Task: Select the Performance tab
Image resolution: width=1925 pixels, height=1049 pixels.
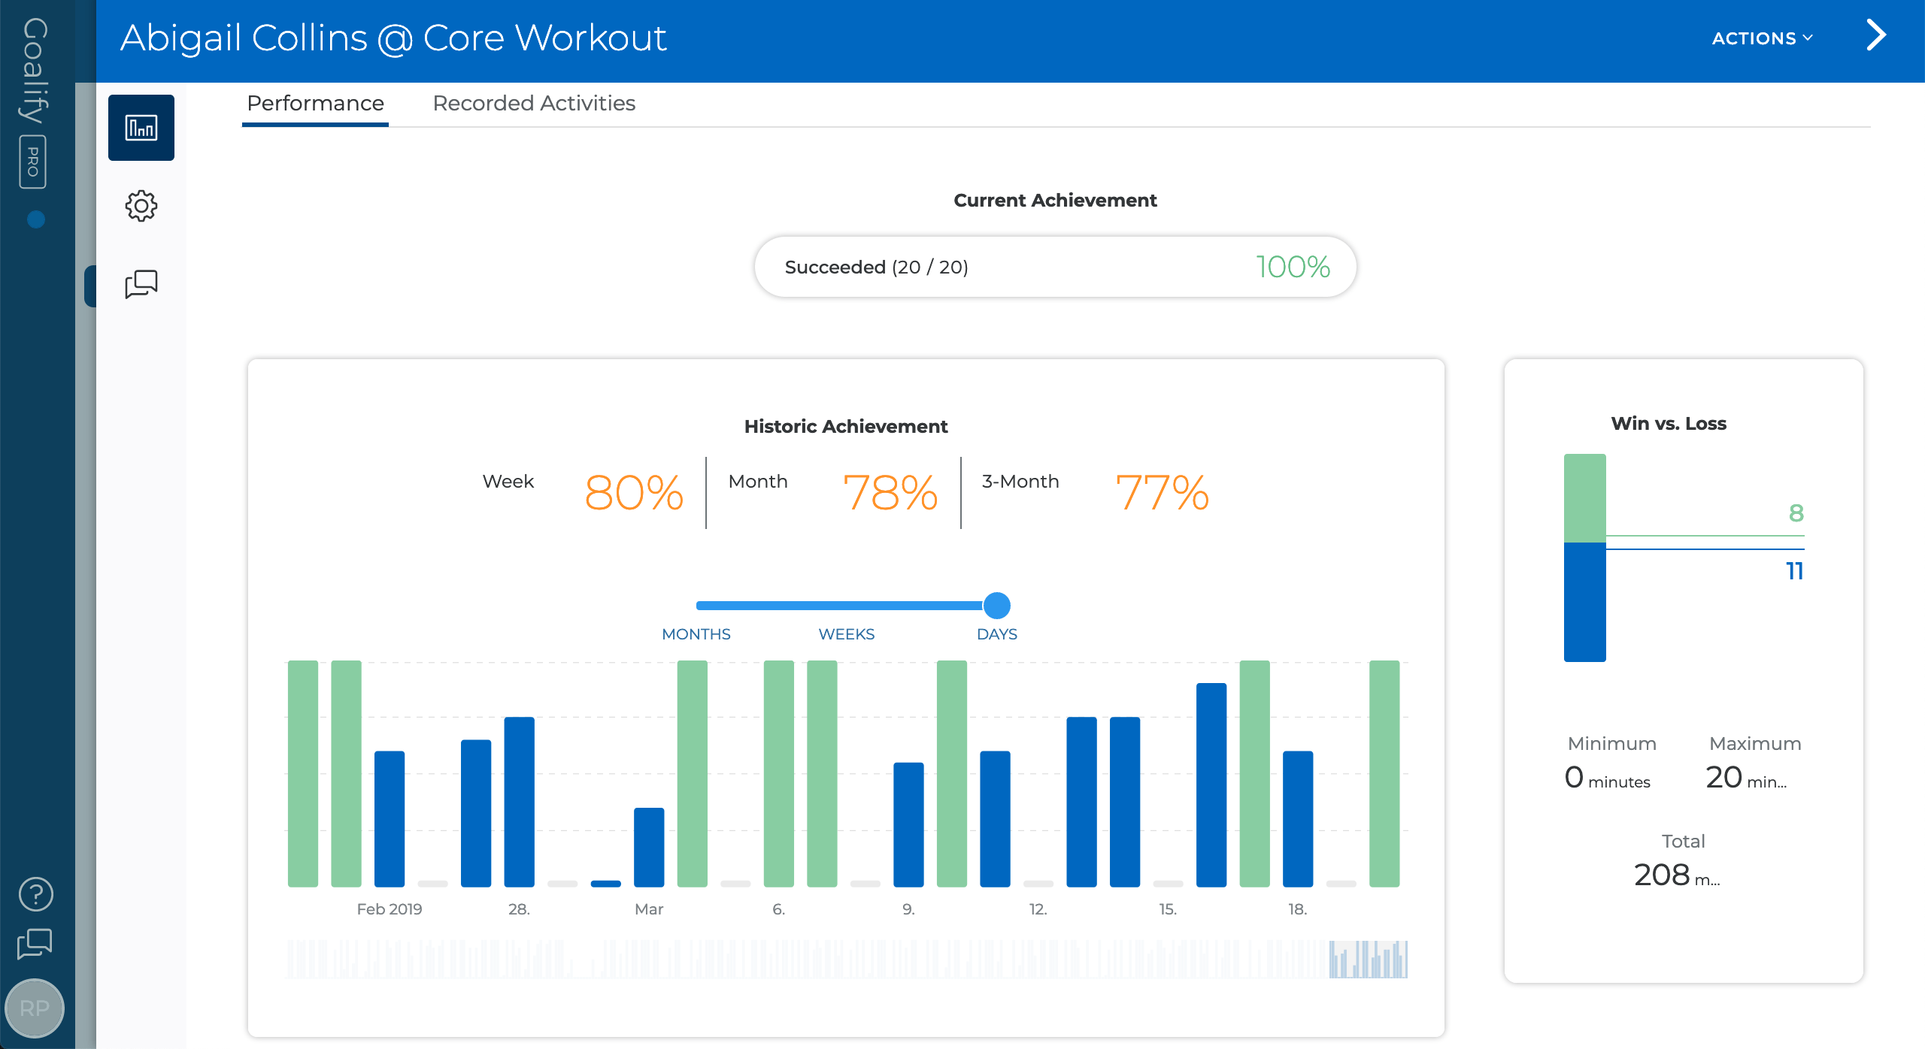Action: click(315, 103)
